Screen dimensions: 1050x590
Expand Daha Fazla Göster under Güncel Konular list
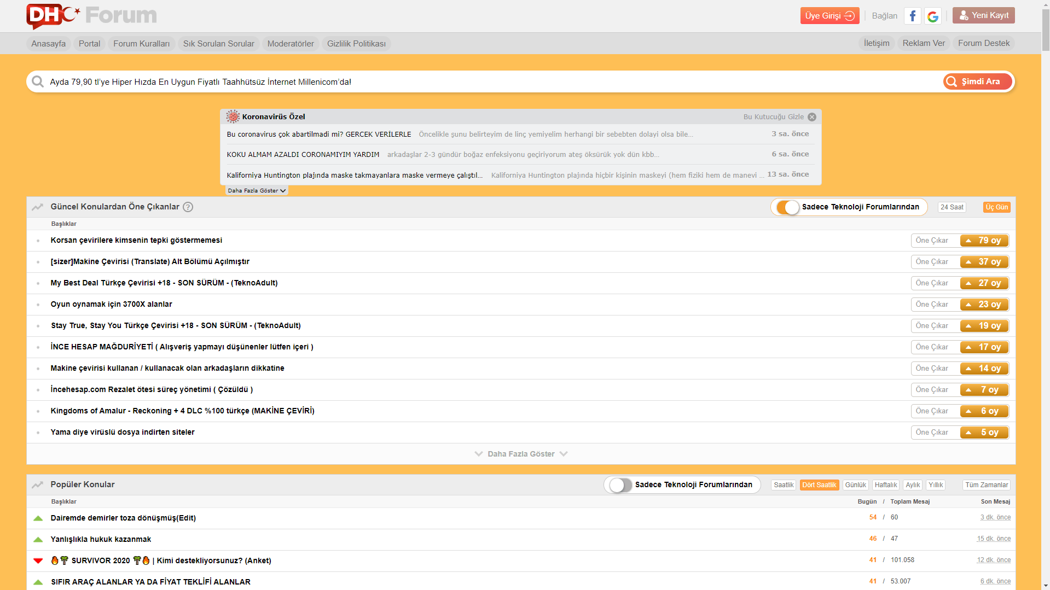(x=521, y=454)
